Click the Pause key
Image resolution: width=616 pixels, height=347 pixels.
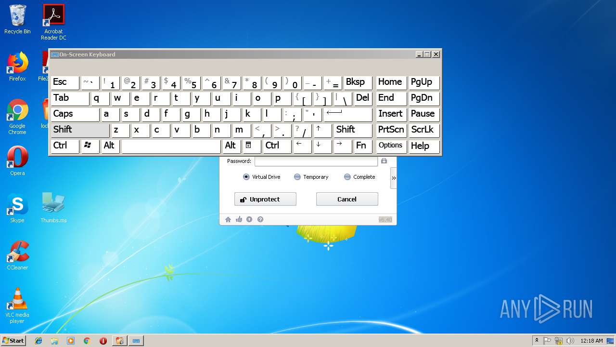tap(423, 114)
